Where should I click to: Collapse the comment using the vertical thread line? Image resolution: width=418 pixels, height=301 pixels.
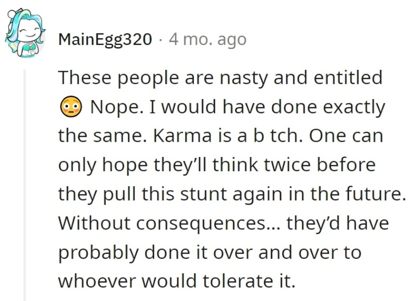[25, 185]
